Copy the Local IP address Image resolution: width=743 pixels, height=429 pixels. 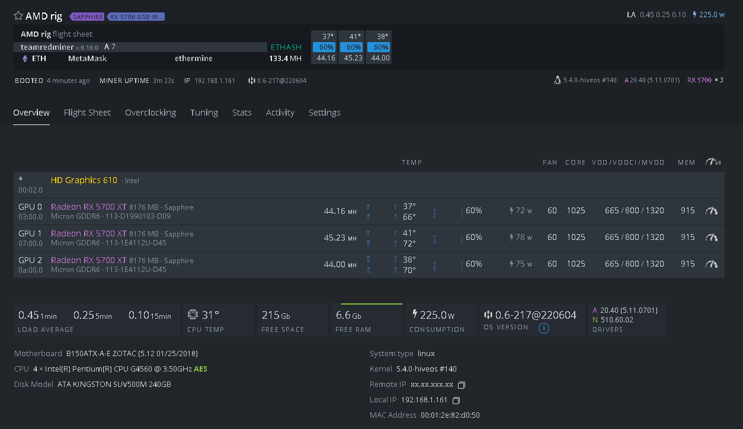tap(456, 400)
